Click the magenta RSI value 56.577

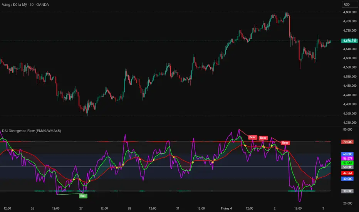pyautogui.click(x=347, y=158)
